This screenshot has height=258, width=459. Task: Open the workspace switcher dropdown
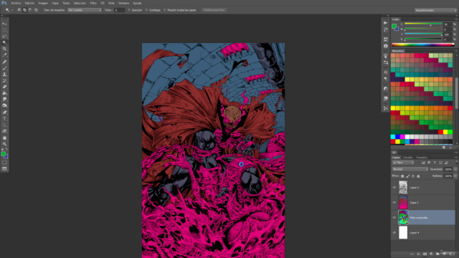tap(435, 10)
